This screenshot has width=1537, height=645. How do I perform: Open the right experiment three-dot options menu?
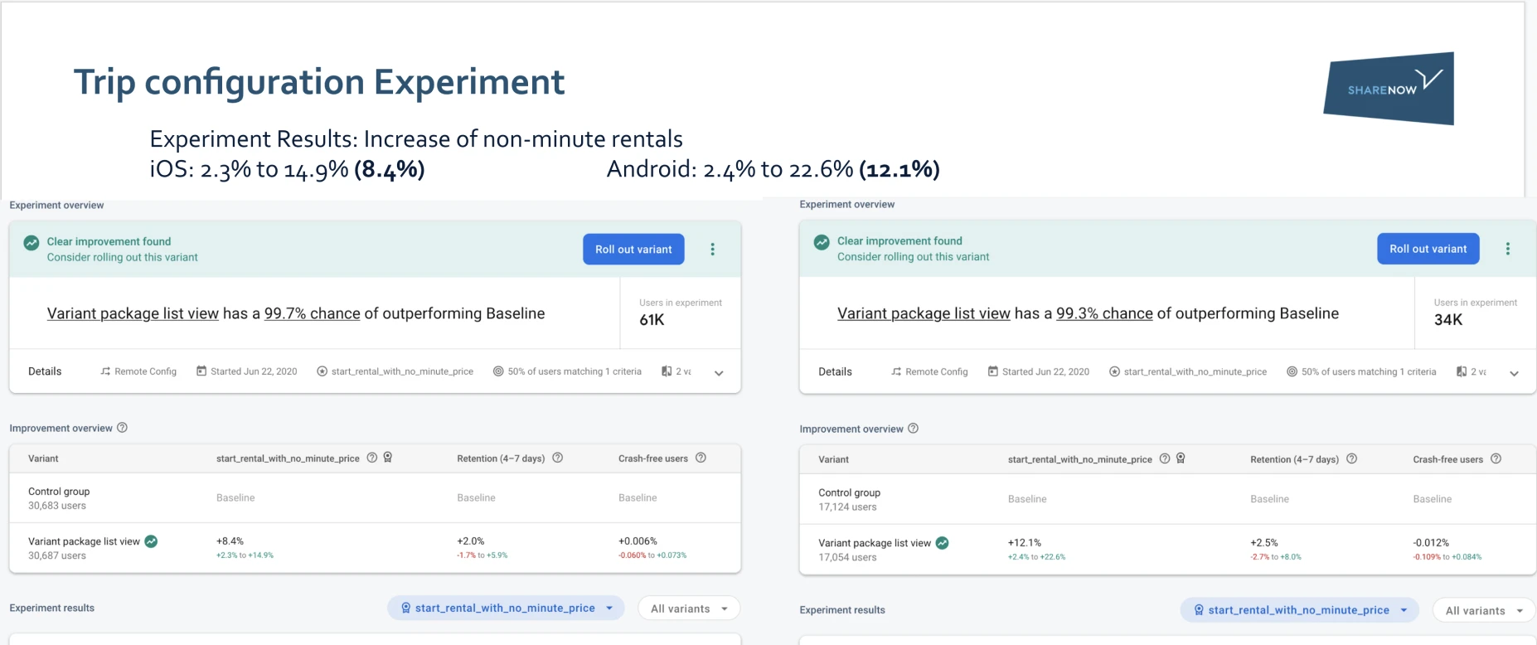click(1507, 249)
